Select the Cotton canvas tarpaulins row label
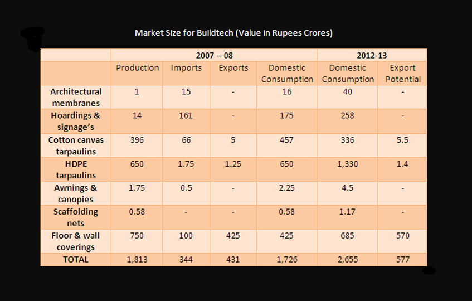Image resolution: width=472 pixels, height=301 pixels. coord(76,145)
